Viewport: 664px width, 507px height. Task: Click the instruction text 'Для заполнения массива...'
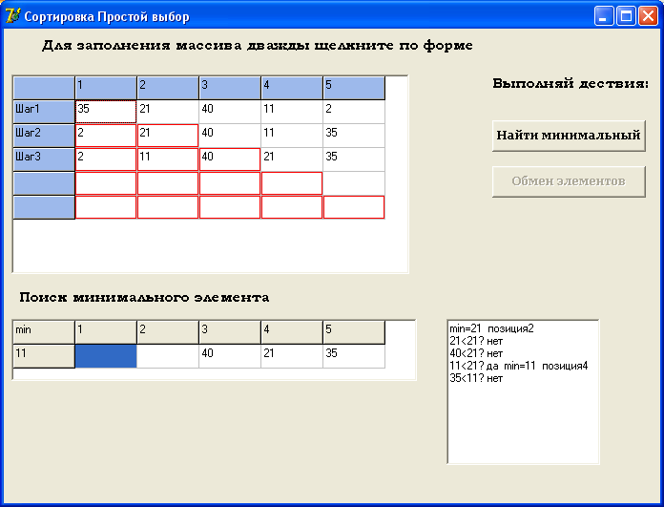coord(258,46)
